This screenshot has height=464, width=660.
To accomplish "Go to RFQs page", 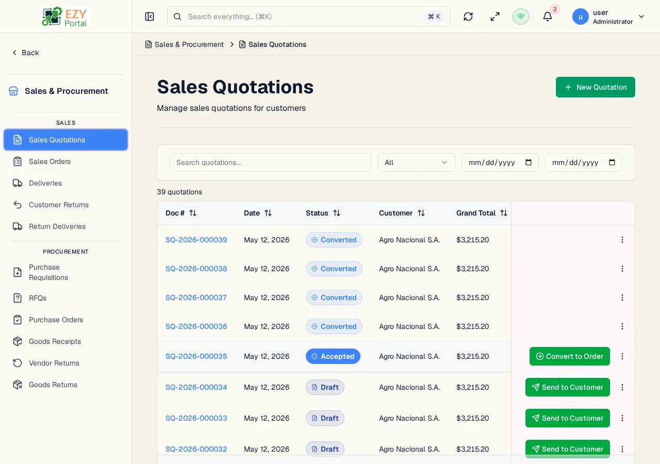I will (x=65, y=298).
